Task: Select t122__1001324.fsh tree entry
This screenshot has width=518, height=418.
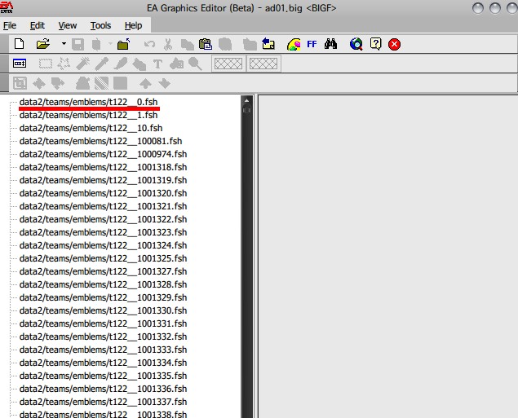Action: (x=103, y=245)
